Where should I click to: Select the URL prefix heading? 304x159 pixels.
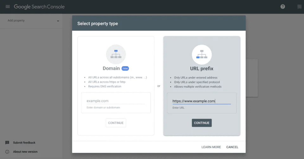point(202,68)
